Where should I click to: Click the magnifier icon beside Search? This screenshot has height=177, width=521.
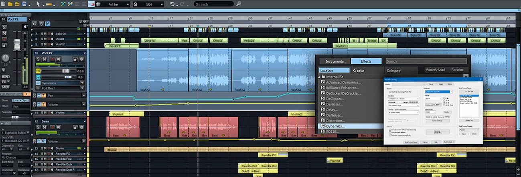pos(239,4)
